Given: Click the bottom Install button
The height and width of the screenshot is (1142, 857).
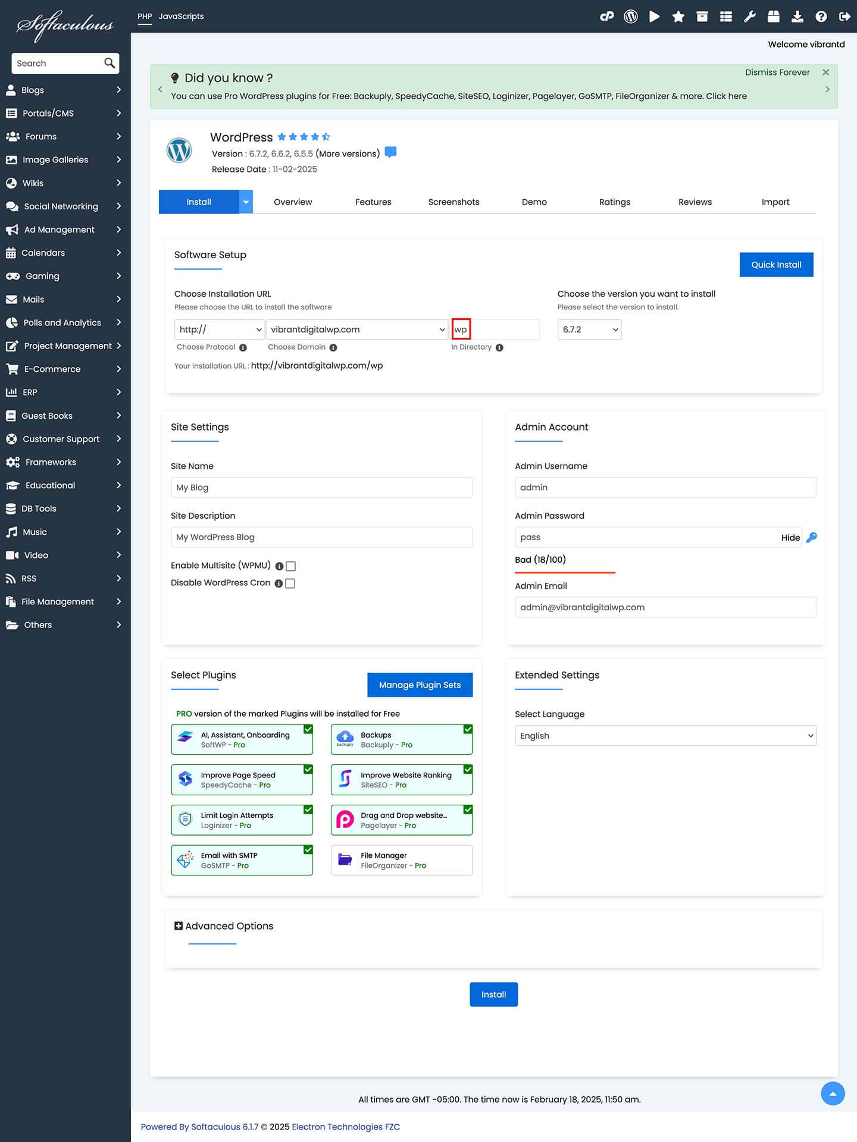Looking at the screenshot, I should 493,994.
